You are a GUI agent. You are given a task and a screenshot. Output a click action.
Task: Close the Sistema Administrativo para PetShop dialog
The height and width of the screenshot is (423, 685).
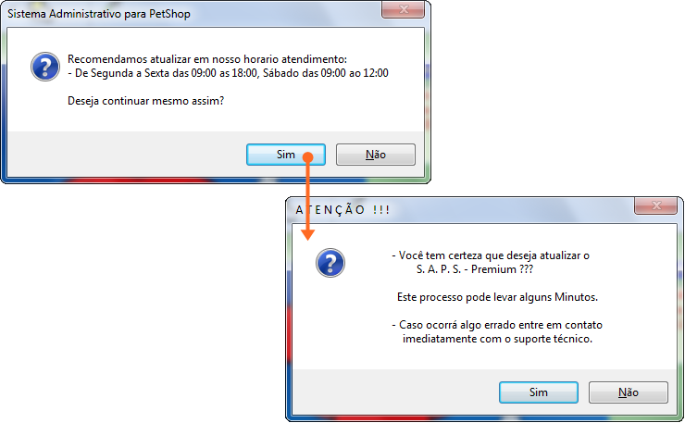(403, 9)
